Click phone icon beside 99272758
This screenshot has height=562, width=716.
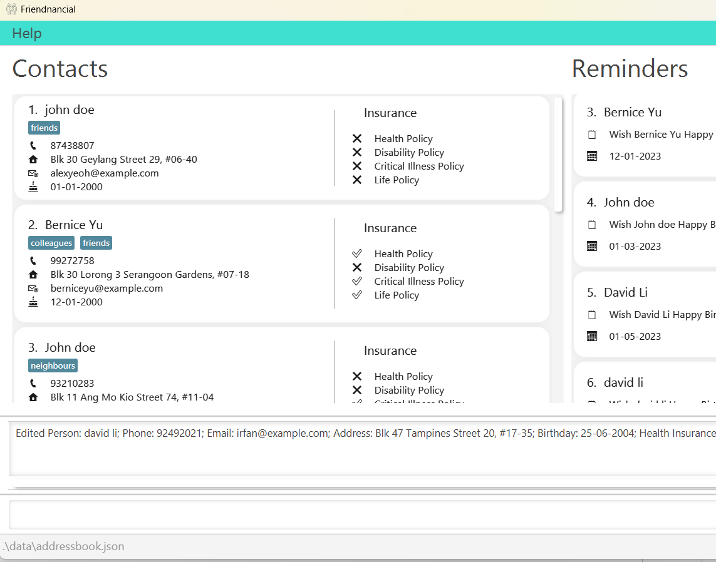coord(33,260)
